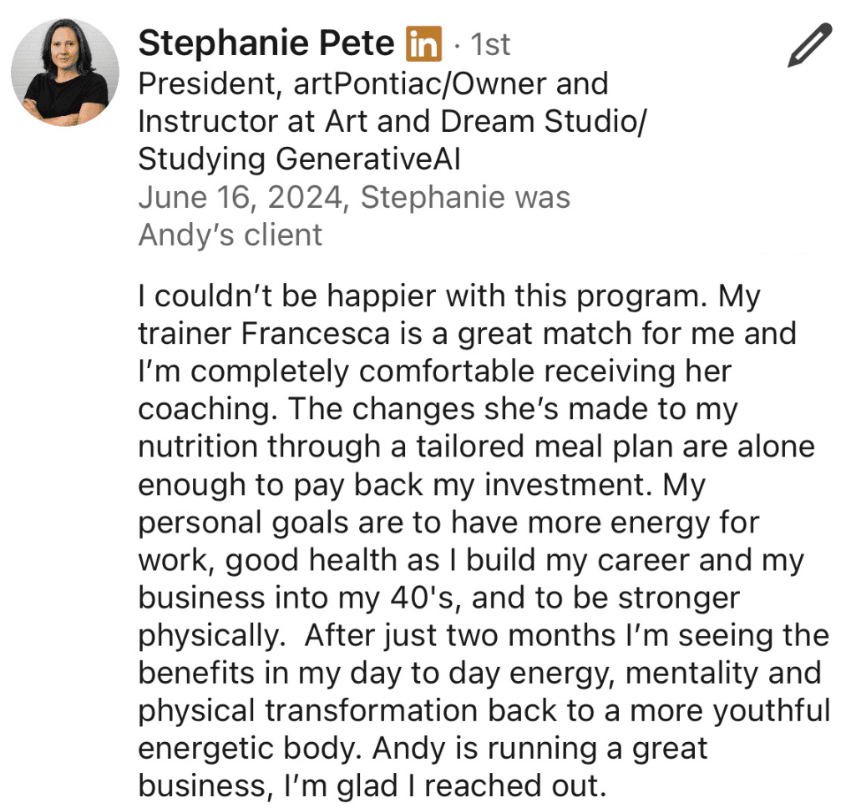Click the 'President, artPontiac/Owner and' headline line
This screenshot has height=808, width=851.
click(x=372, y=83)
